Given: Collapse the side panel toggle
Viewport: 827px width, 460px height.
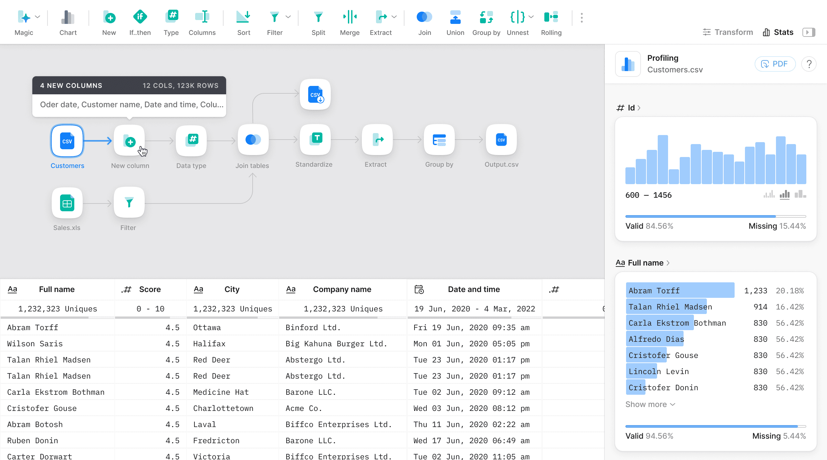Looking at the screenshot, I should pos(809,32).
